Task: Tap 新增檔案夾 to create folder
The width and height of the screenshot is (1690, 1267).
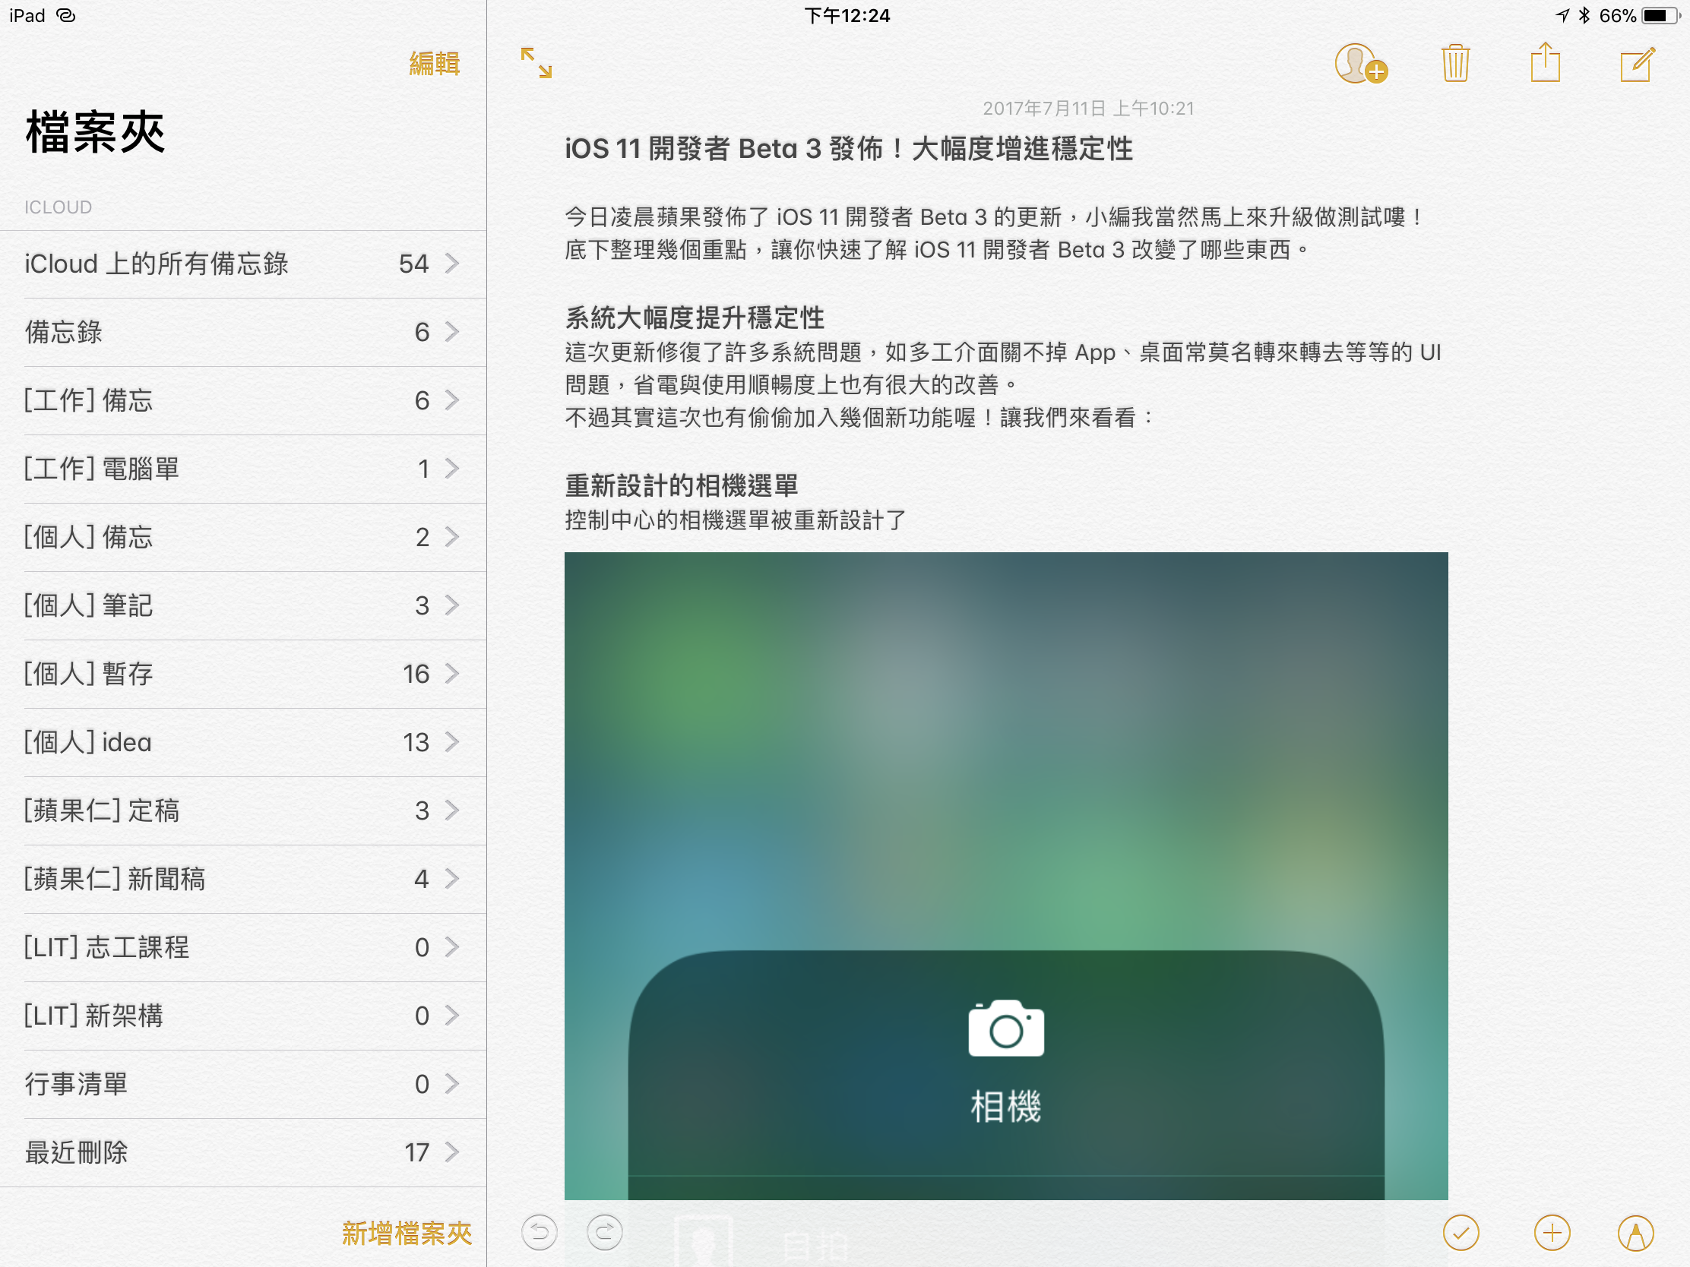Action: click(407, 1233)
